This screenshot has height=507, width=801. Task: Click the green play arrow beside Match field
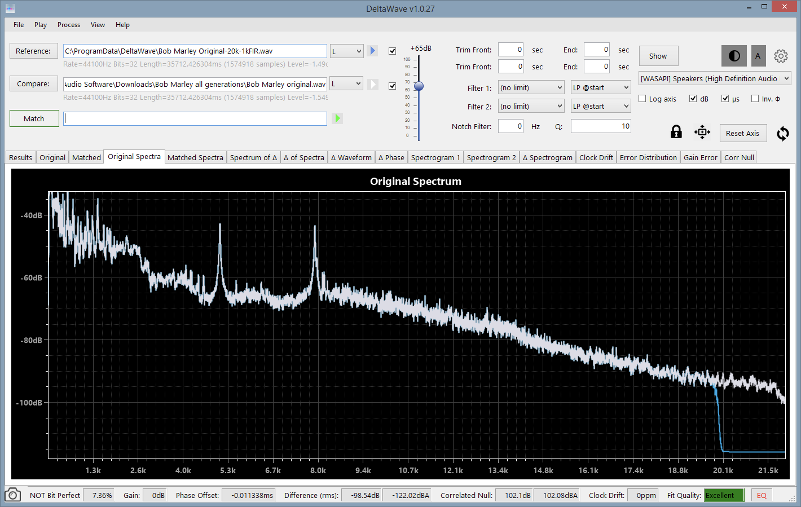(337, 118)
